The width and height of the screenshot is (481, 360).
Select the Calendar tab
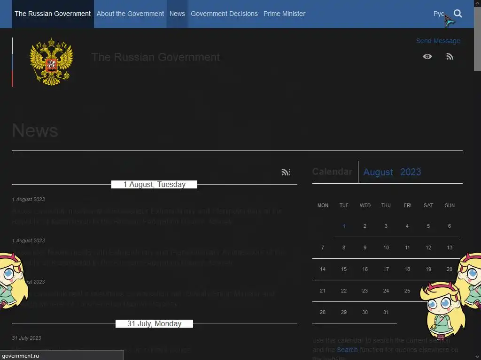pyautogui.click(x=332, y=172)
